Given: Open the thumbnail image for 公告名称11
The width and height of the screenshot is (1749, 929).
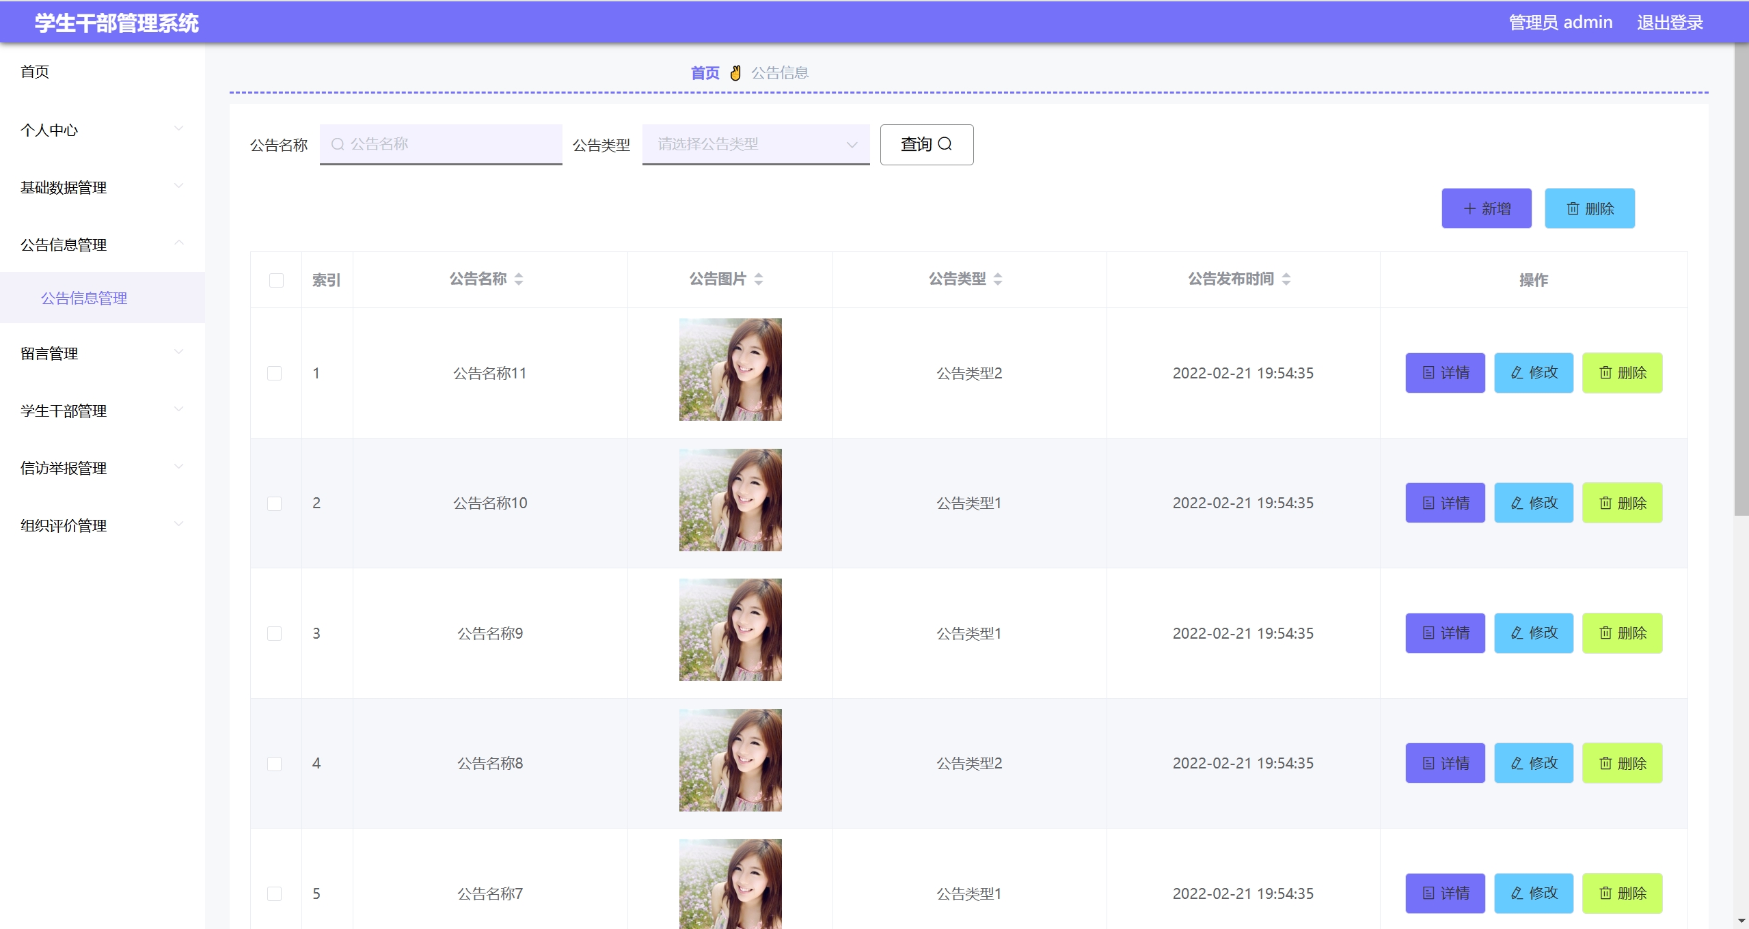Looking at the screenshot, I should [730, 370].
